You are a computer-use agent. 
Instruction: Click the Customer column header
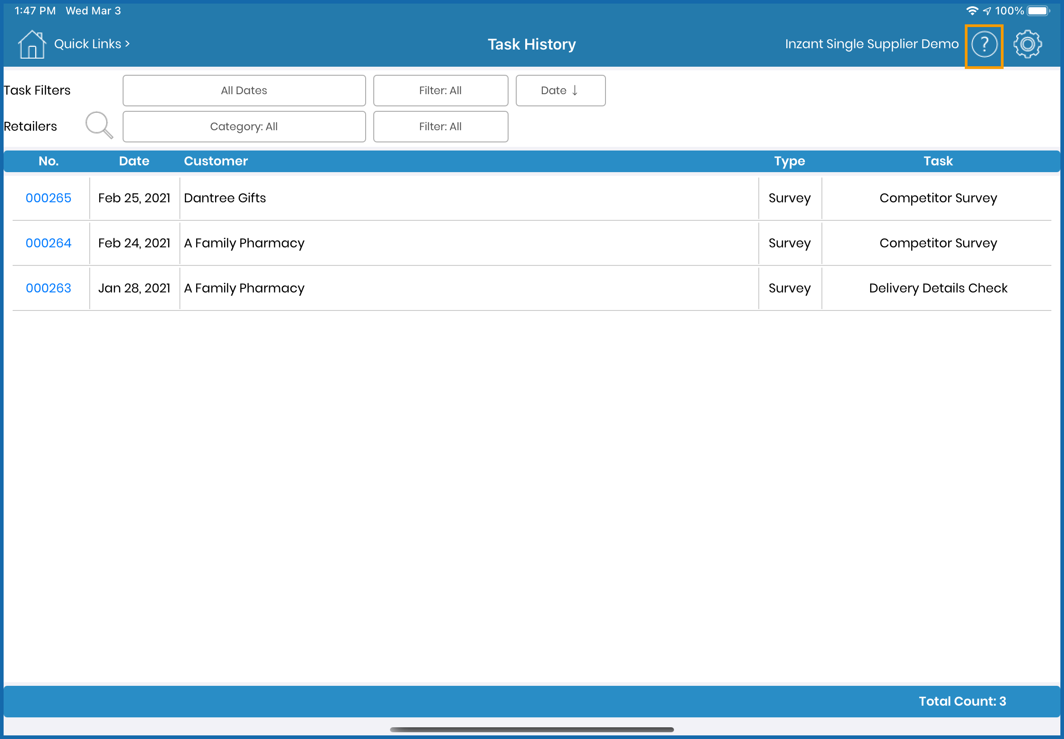click(216, 161)
